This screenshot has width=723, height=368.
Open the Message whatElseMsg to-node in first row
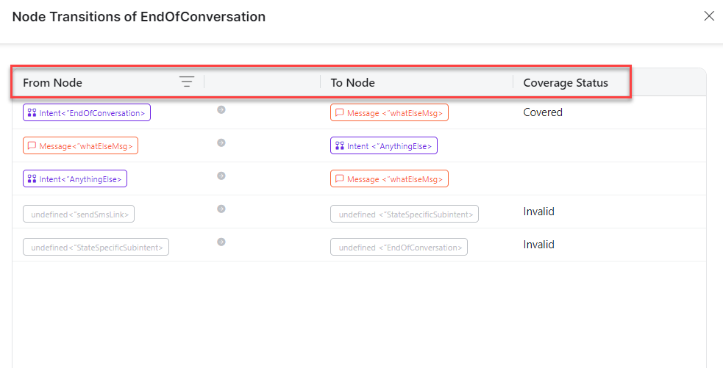pyautogui.click(x=389, y=113)
